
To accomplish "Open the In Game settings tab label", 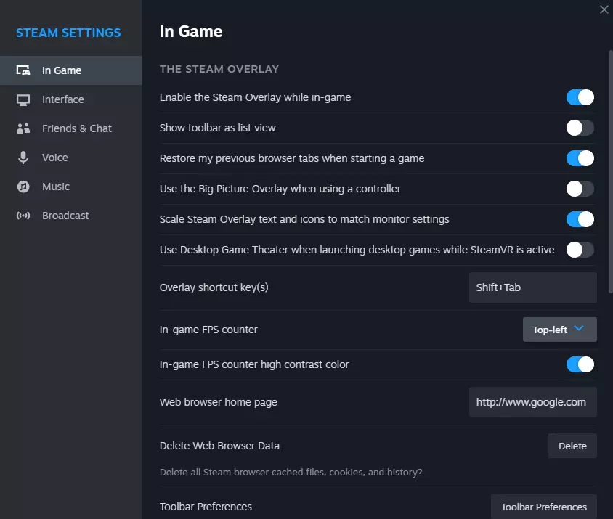I will [62, 70].
